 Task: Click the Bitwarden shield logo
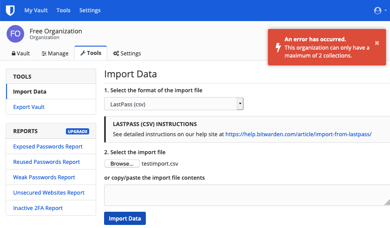10,10
